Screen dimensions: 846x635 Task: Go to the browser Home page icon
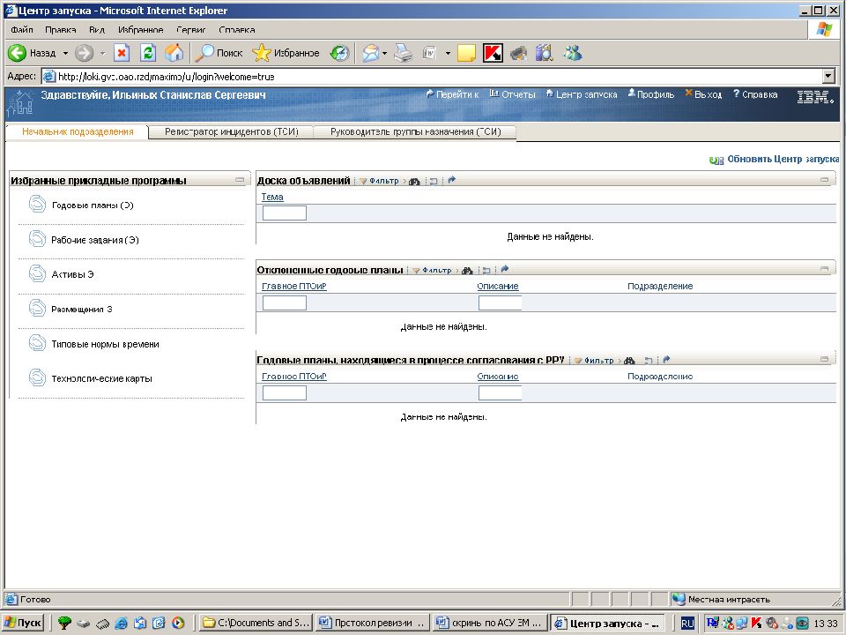174,53
